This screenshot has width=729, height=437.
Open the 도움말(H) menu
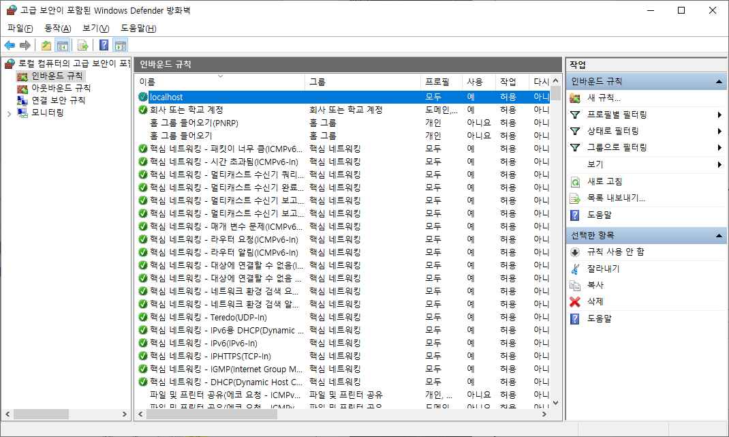coord(138,29)
